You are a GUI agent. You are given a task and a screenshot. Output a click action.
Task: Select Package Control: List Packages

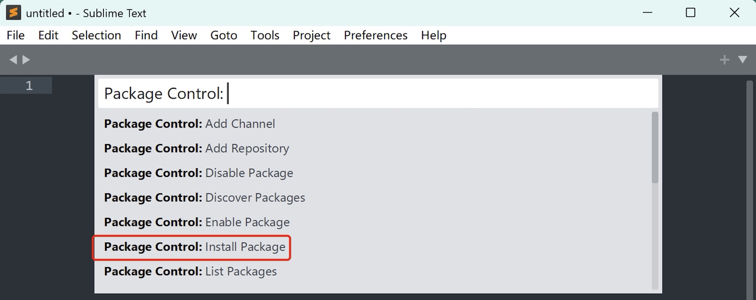click(373, 271)
